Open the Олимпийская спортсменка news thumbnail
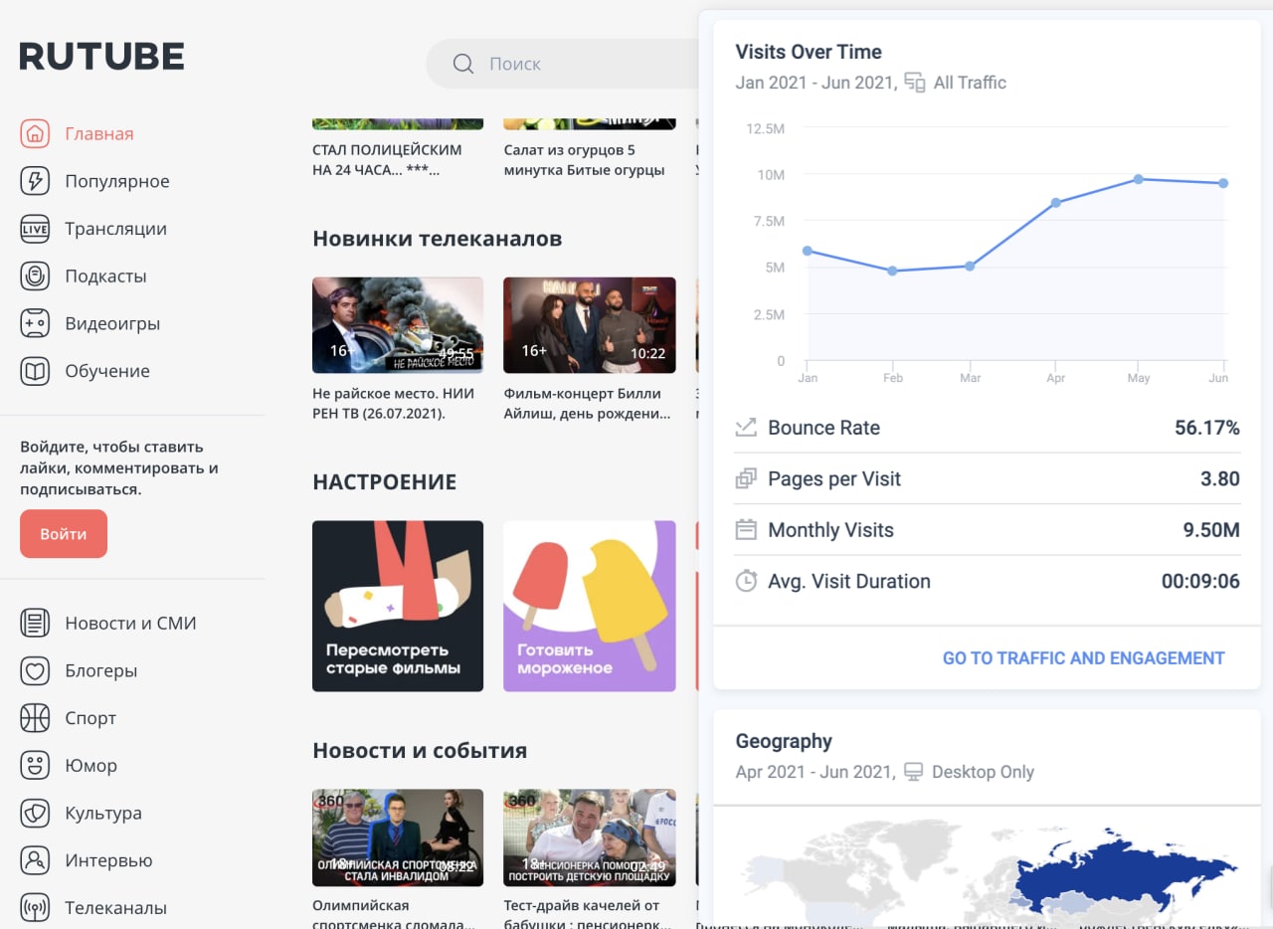 tap(398, 837)
